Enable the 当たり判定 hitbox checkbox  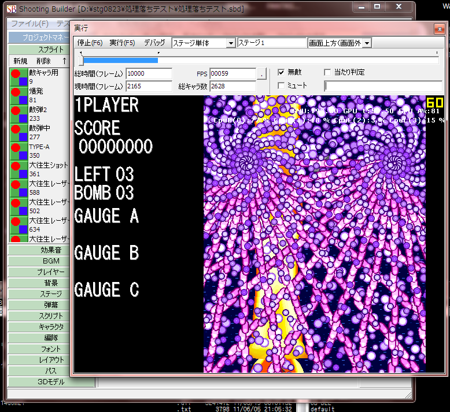[327, 73]
